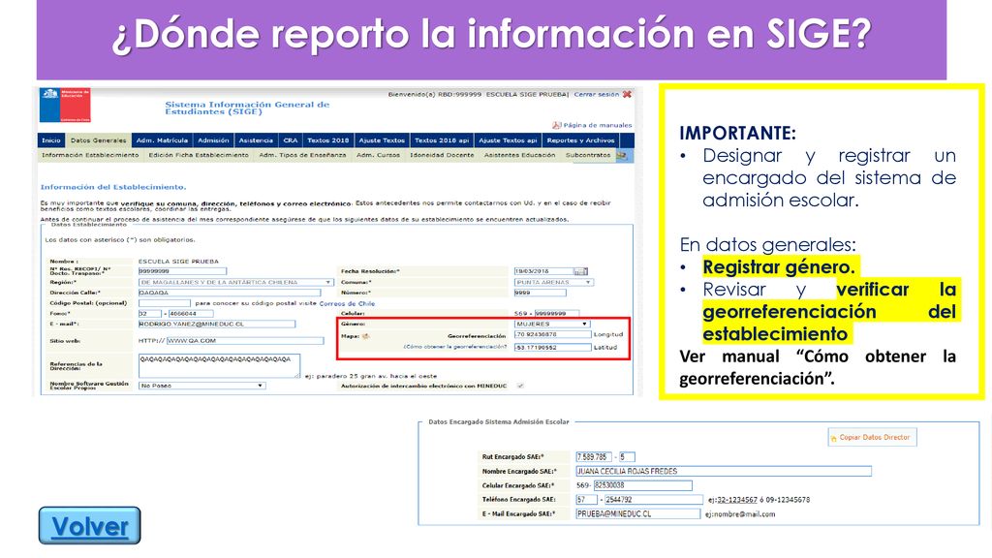Open the Asistencia tab
992x558 pixels.
256,140
